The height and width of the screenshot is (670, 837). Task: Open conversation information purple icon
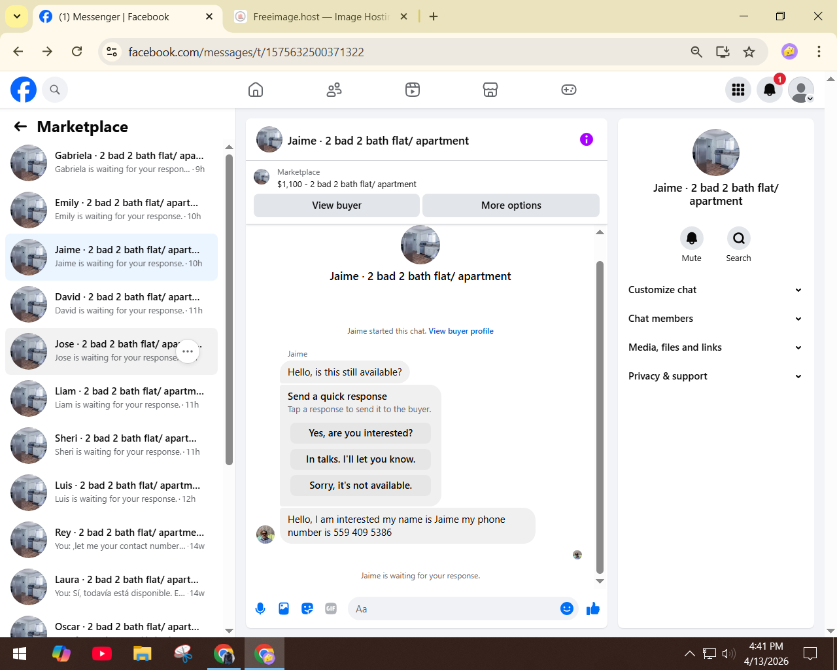(587, 139)
